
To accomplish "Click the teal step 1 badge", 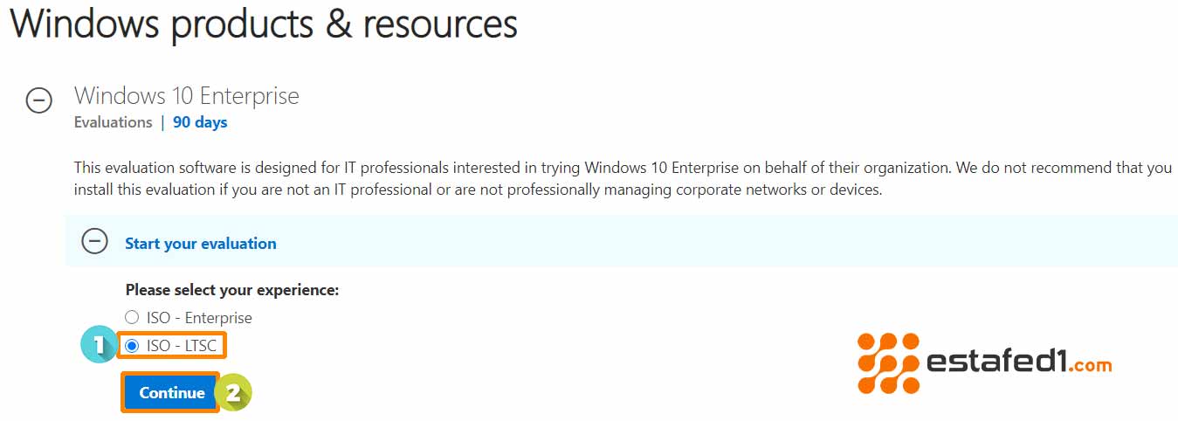I will click(98, 346).
